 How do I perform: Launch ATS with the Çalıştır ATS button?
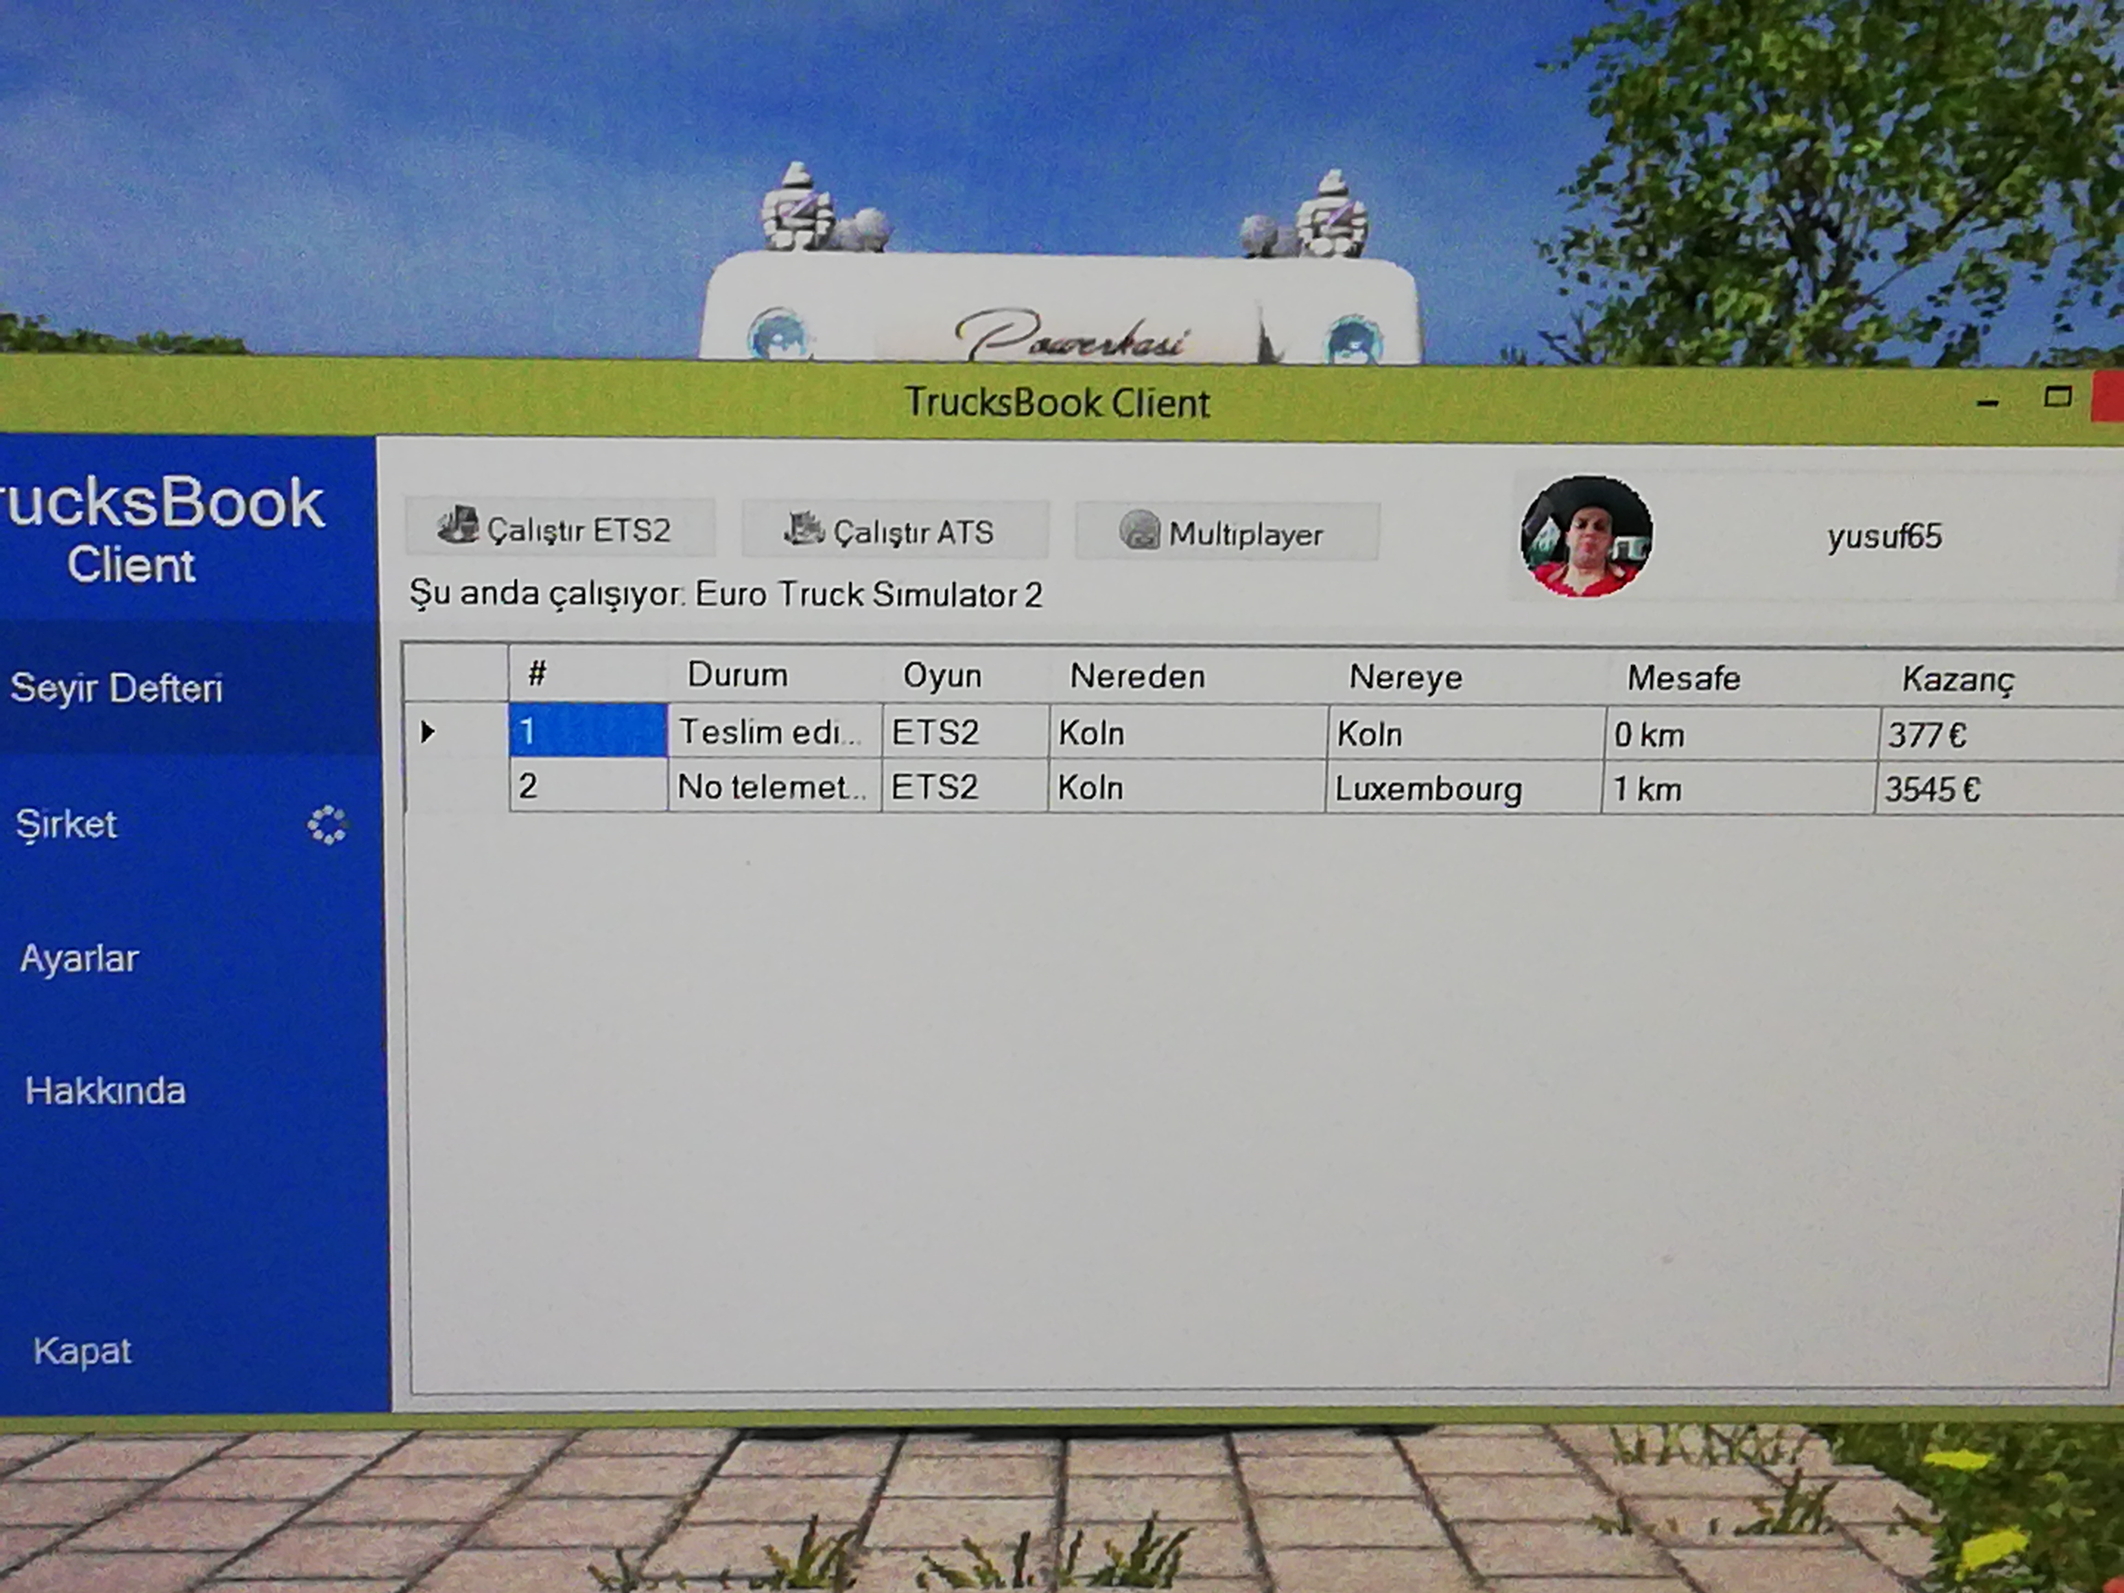pos(895,529)
